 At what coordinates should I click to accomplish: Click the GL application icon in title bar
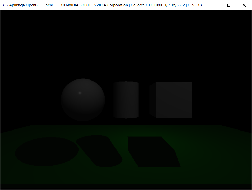click(5, 5)
